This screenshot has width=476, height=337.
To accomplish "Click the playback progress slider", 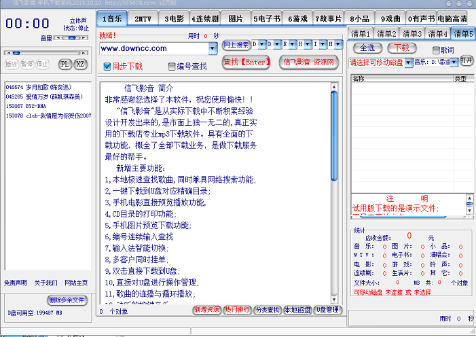I will (46, 53).
